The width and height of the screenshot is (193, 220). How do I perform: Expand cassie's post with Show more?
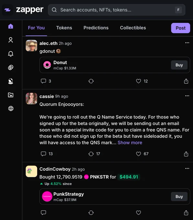[x=130, y=143]
